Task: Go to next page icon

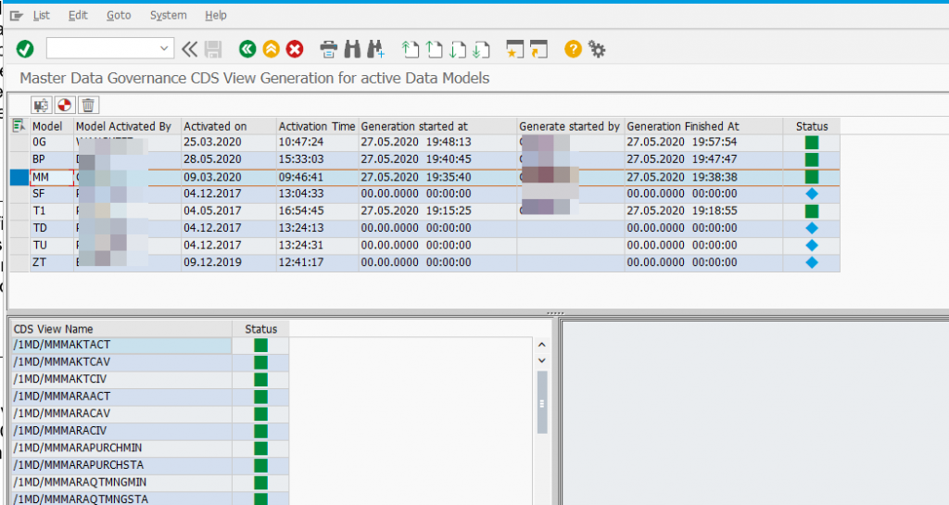Action: point(458,49)
